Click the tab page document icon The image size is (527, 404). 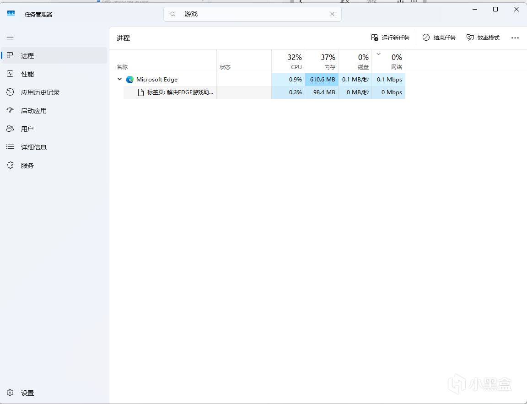click(x=141, y=92)
